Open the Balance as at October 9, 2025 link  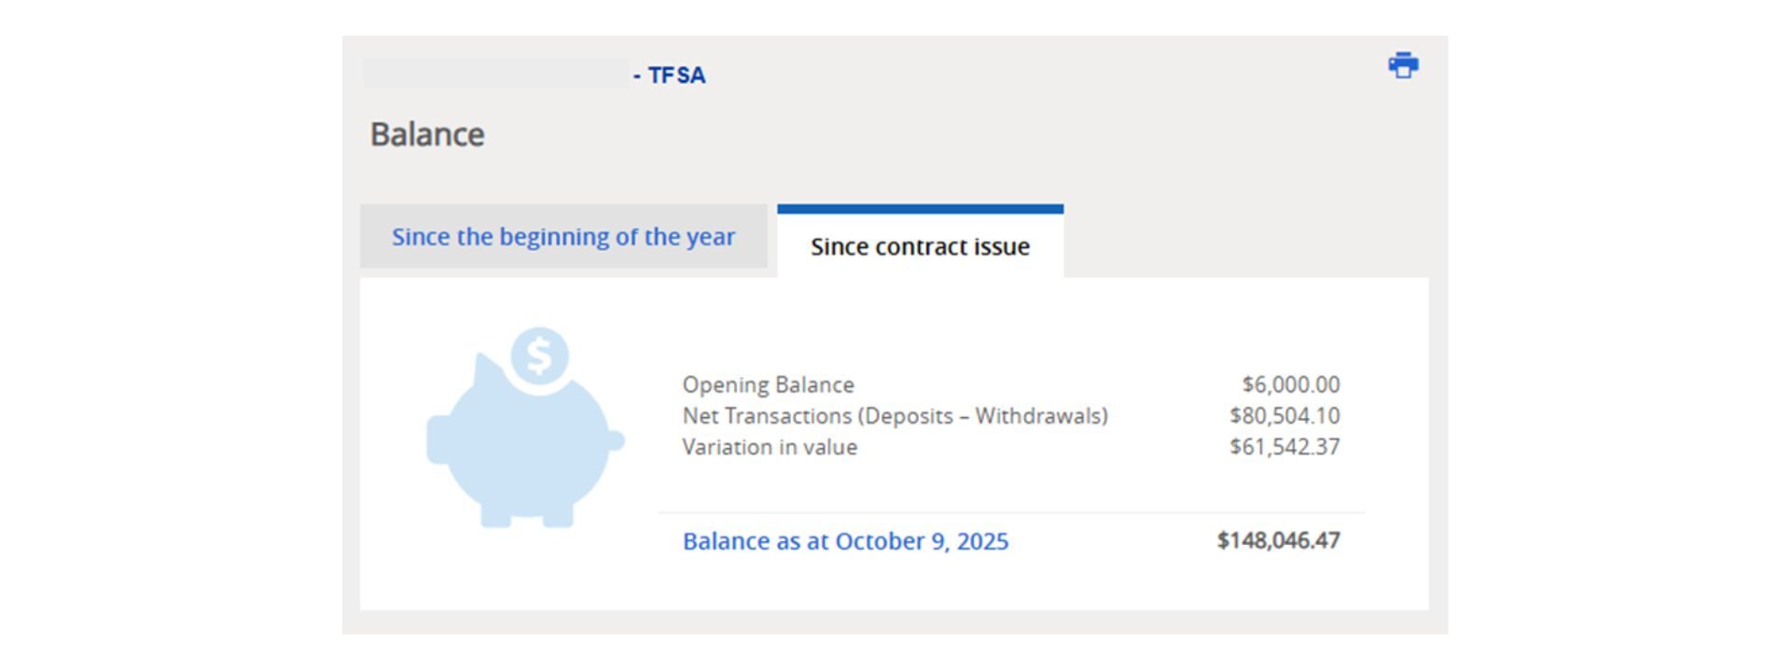pyautogui.click(x=845, y=541)
